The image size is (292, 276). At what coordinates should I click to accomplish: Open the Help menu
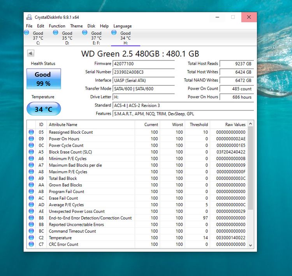click(104, 26)
